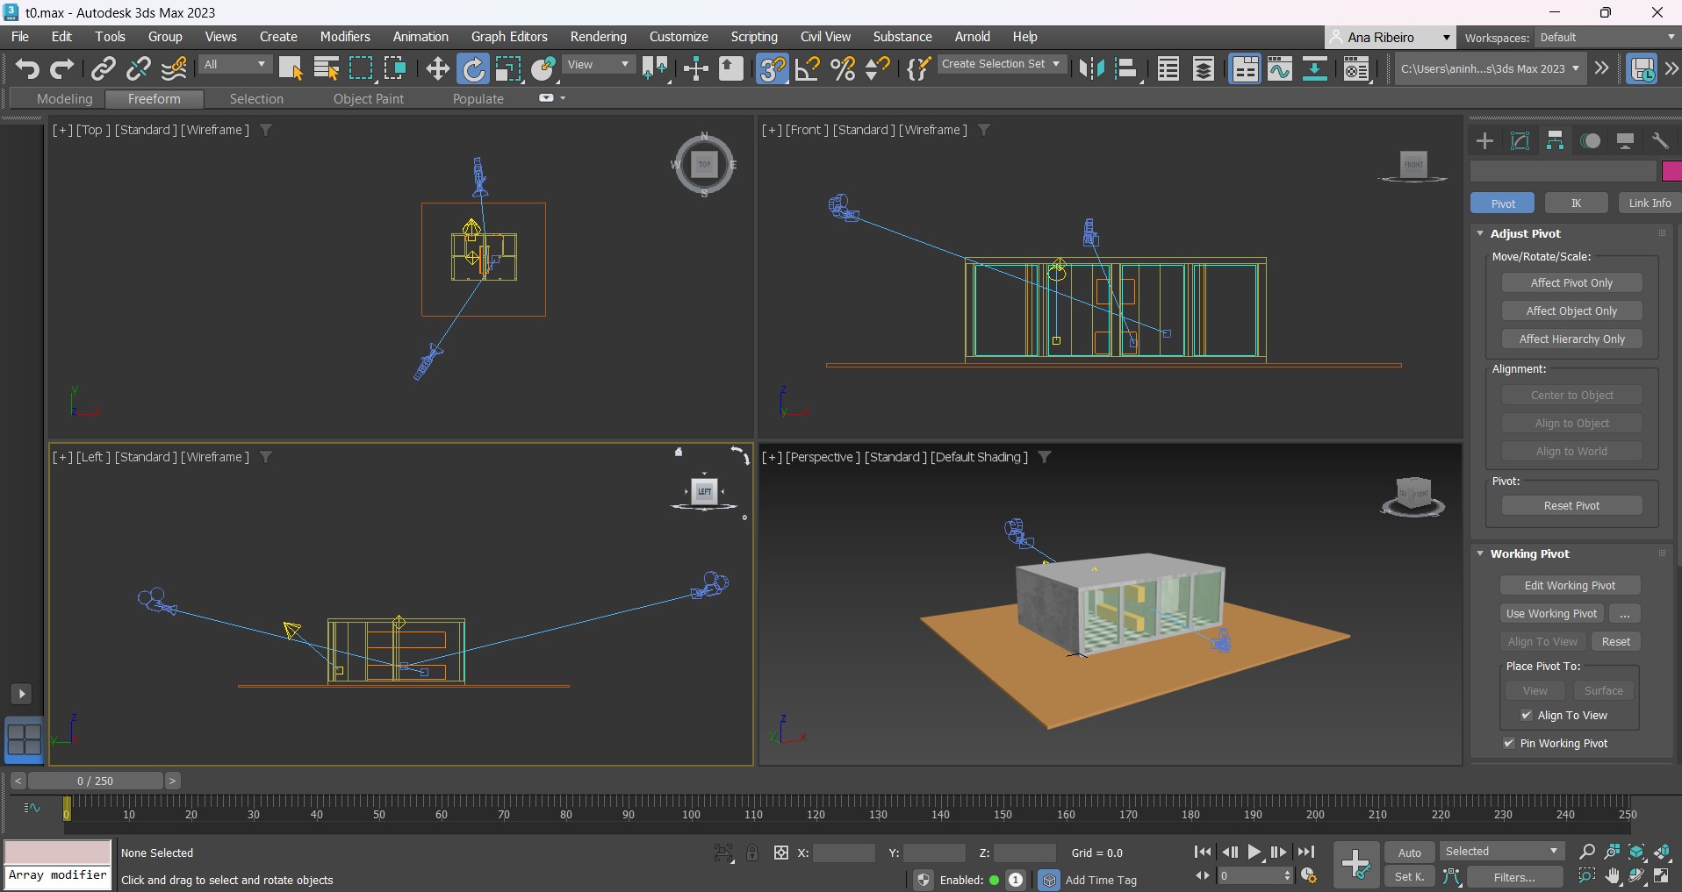This screenshot has height=892, width=1682.
Task: Open the Utilities wrench panel
Action: point(1660,141)
